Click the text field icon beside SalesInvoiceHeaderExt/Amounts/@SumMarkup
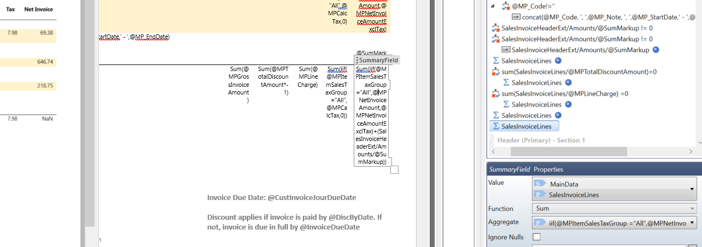702x247 pixels. click(506, 50)
